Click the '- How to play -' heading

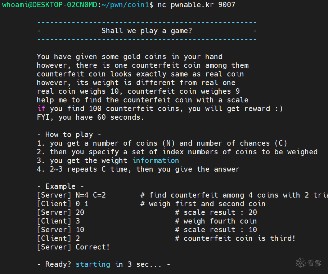(x=69, y=134)
